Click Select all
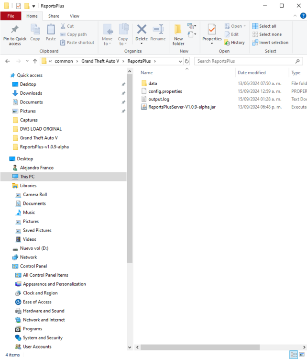Viewport: 307px width, 359px height. click(264, 26)
